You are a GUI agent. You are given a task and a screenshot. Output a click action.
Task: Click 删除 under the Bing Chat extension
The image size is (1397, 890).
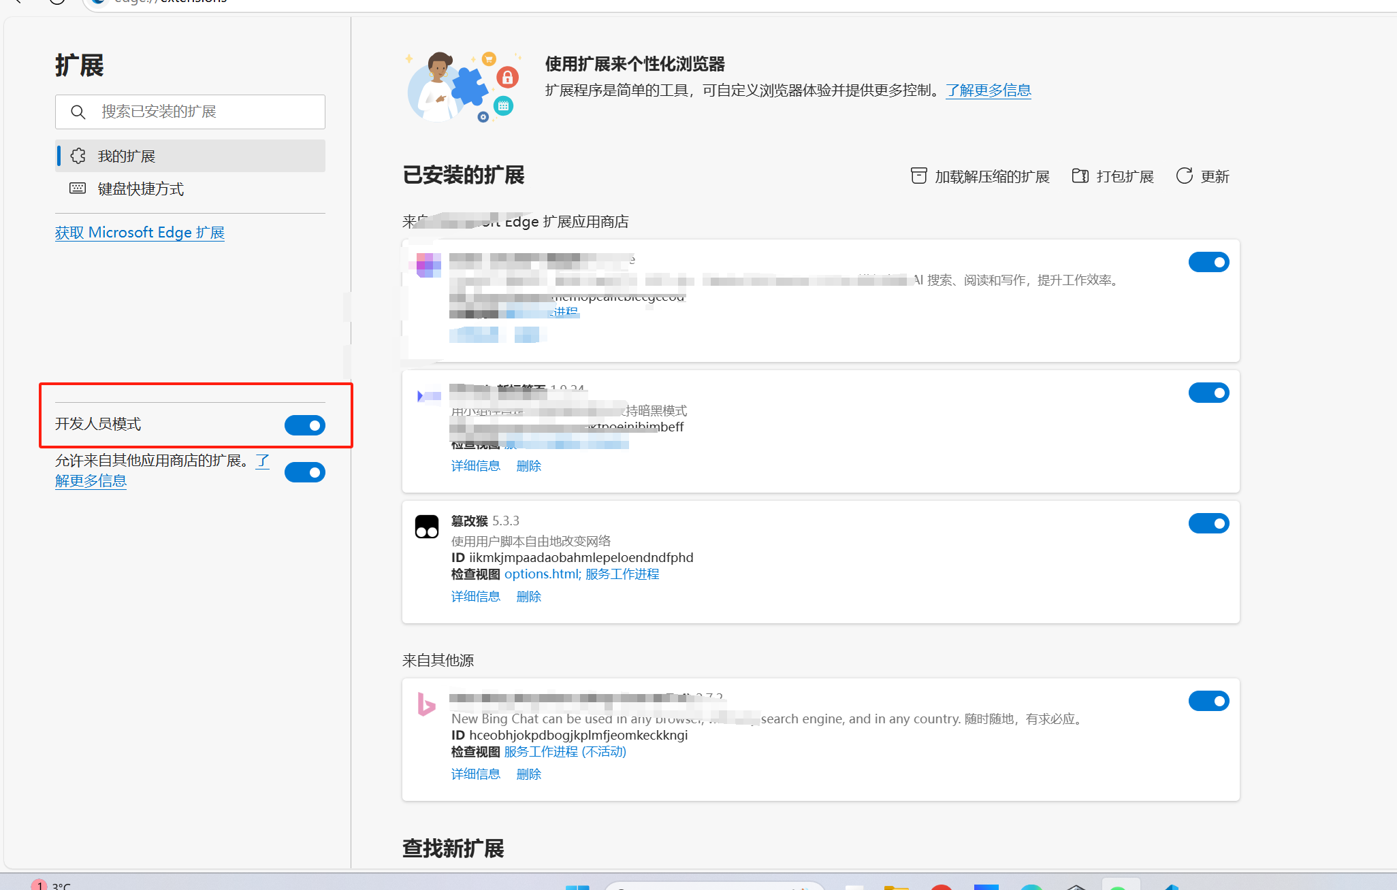[528, 774]
